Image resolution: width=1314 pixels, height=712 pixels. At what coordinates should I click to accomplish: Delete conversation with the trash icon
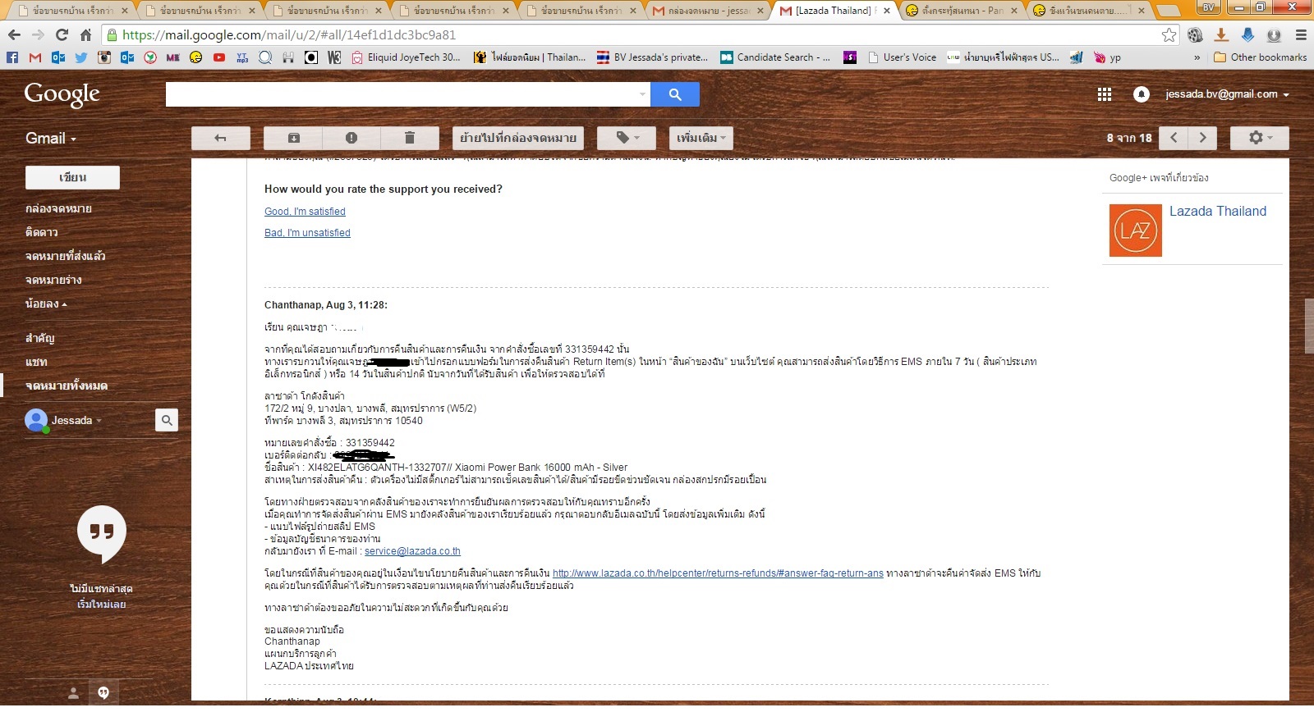tap(410, 138)
